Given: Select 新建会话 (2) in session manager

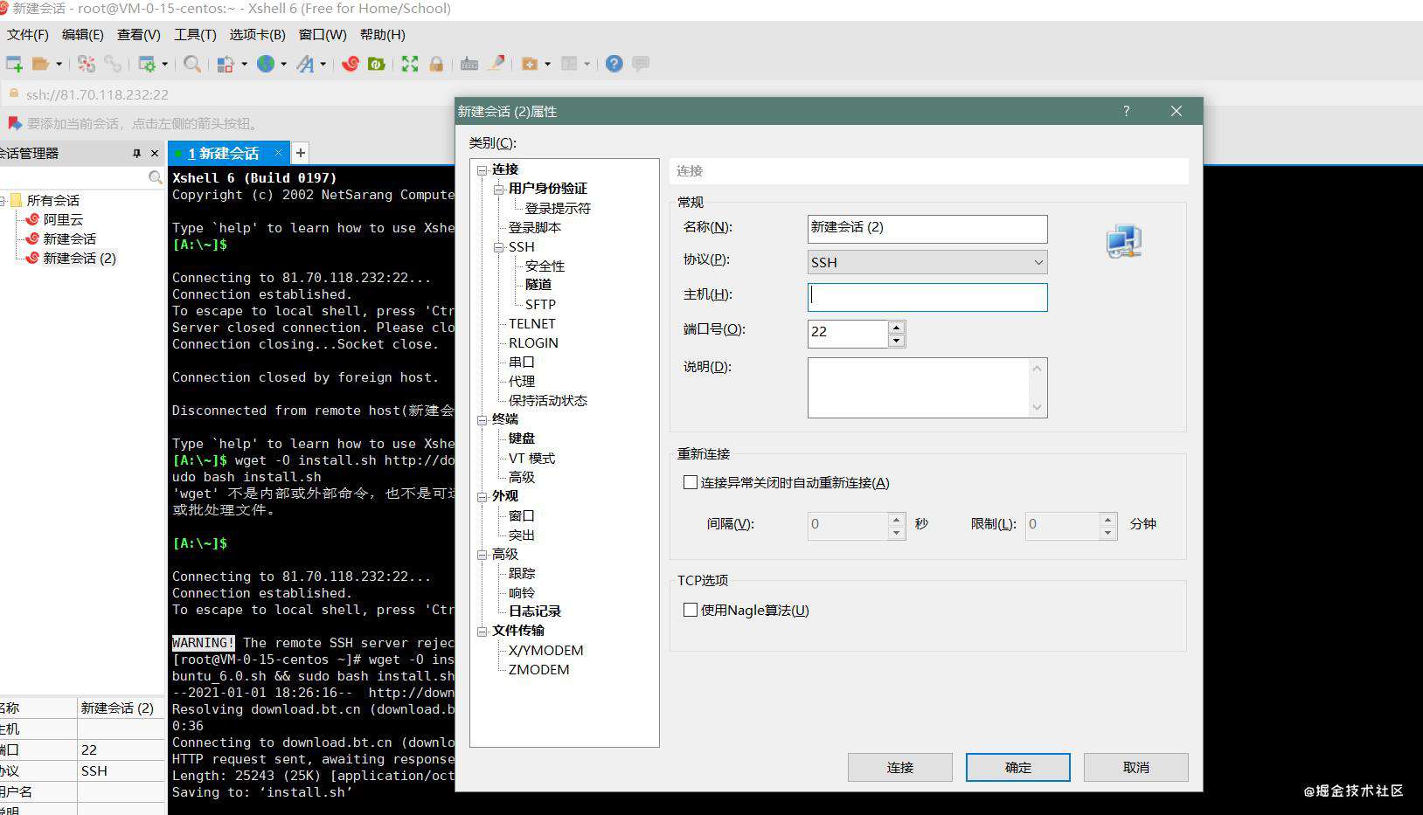Looking at the screenshot, I should [x=80, y=258].
